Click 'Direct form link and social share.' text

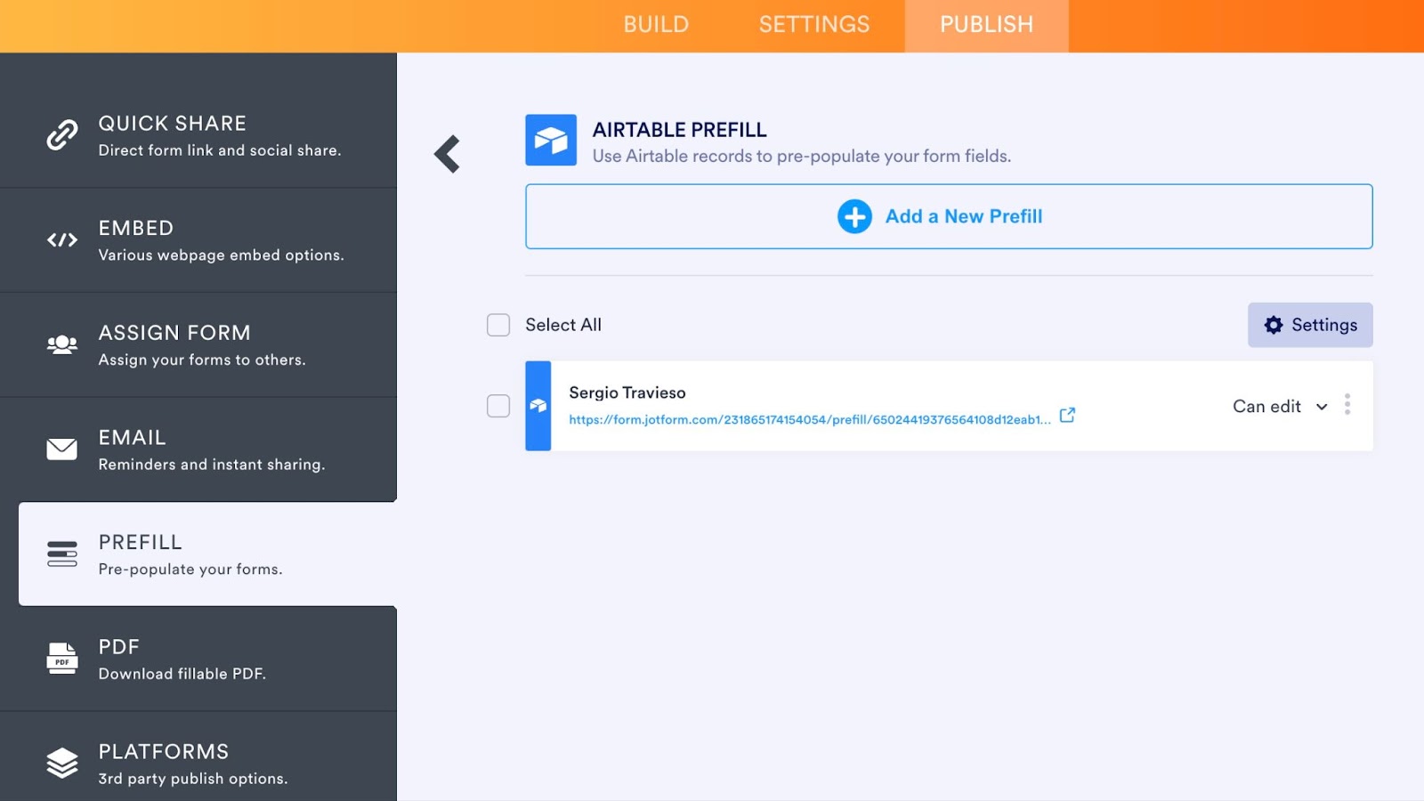tap(220, 150)
